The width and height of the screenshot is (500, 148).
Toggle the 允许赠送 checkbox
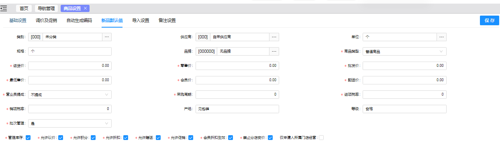[x=158, y=138]
